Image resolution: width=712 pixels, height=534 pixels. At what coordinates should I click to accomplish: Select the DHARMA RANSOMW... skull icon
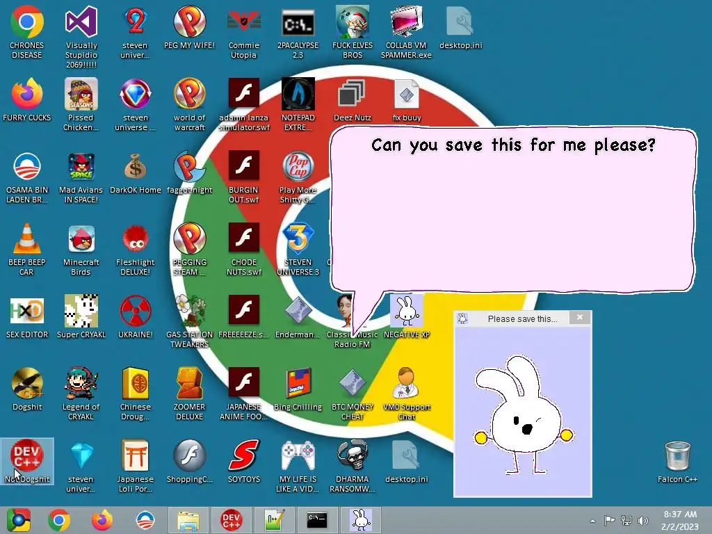tap(352, 455)
